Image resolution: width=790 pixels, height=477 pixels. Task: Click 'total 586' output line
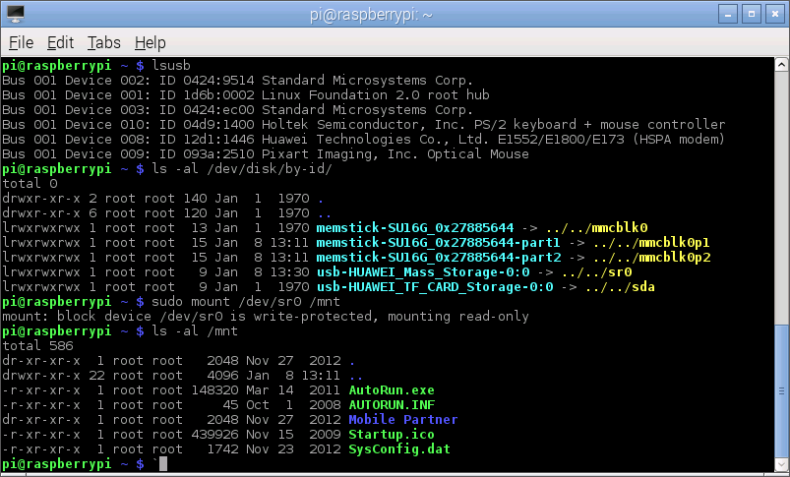pyautogui.click(x=37, y=345)
